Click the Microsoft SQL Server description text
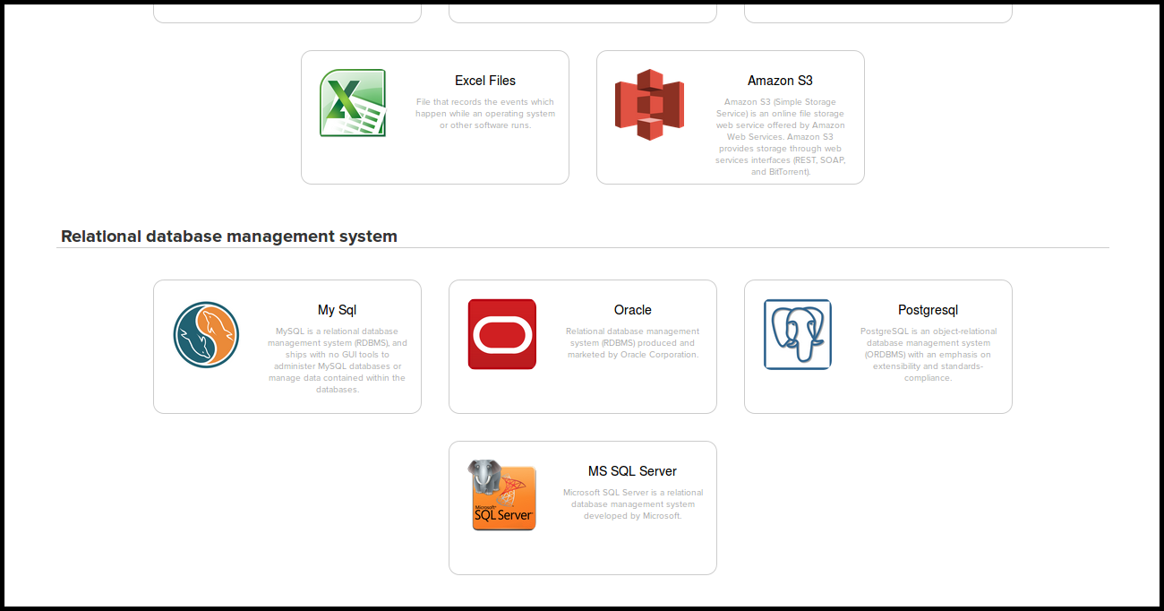This screenshot has height=611, width=1164. 633,504
